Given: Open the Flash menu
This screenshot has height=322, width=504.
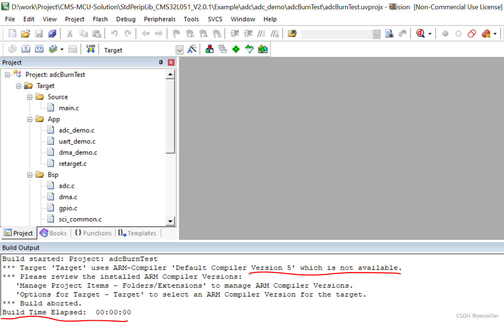Looking at the screenshot, I should click(100, 19).
